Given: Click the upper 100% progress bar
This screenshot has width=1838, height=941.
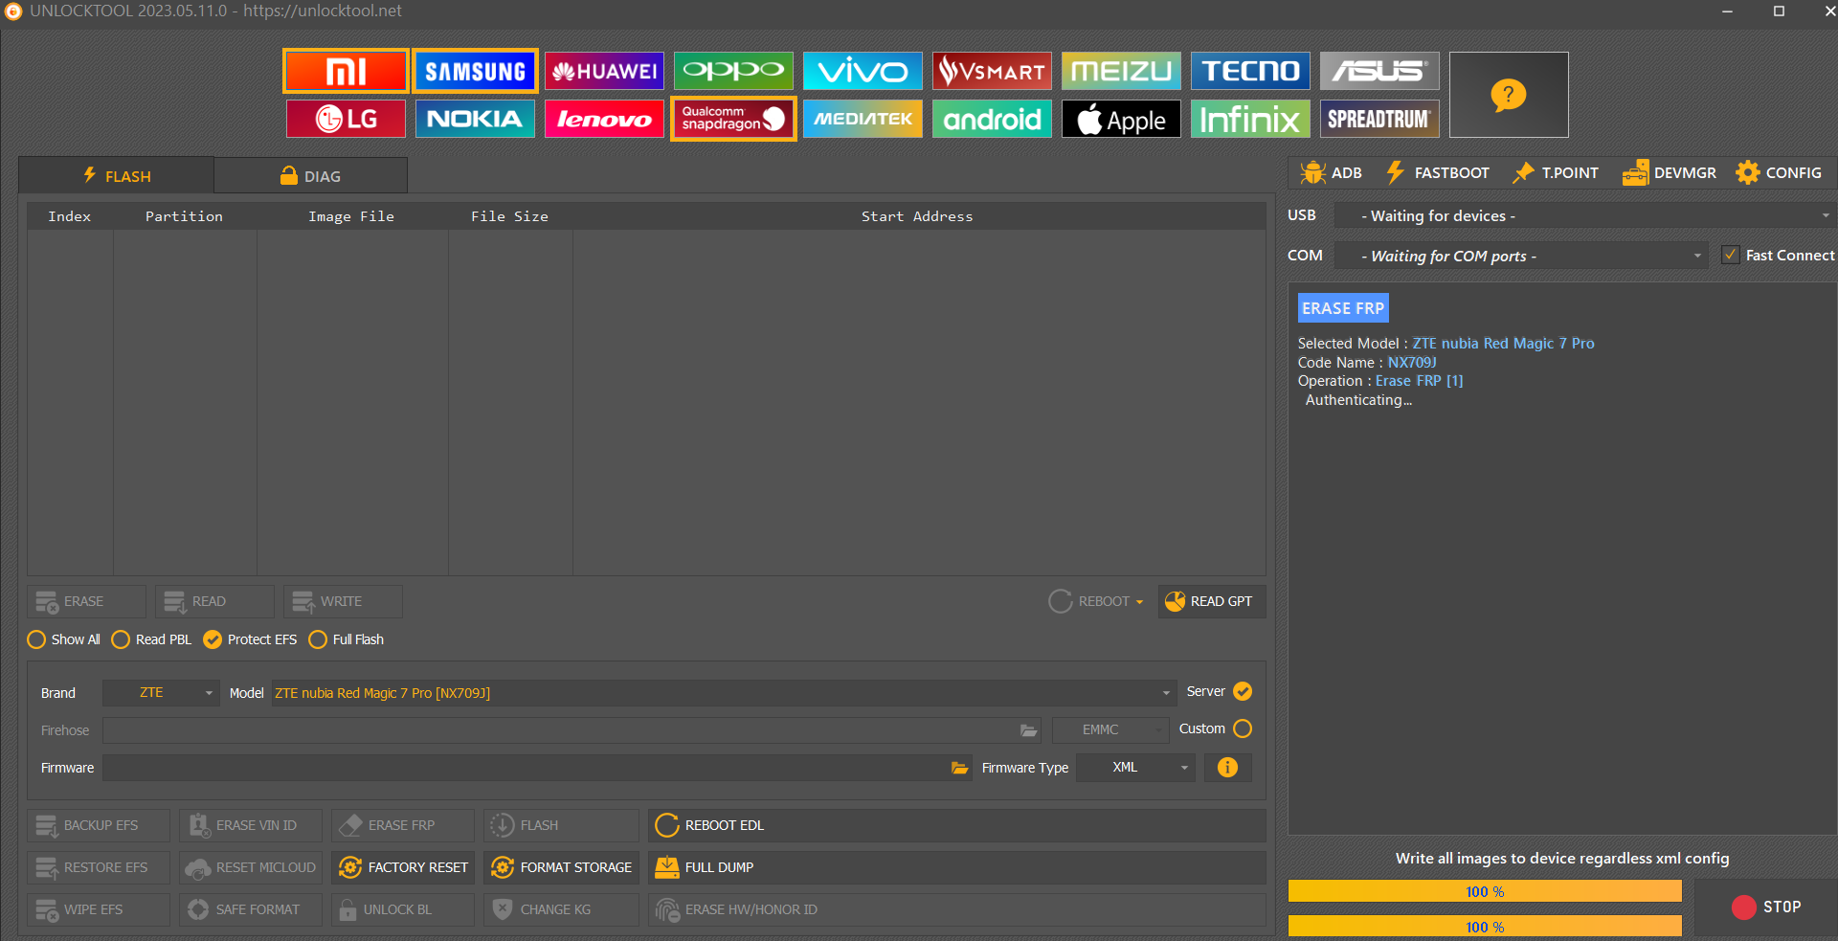Looking at the screenshot, I should [x=1485, y=891].
